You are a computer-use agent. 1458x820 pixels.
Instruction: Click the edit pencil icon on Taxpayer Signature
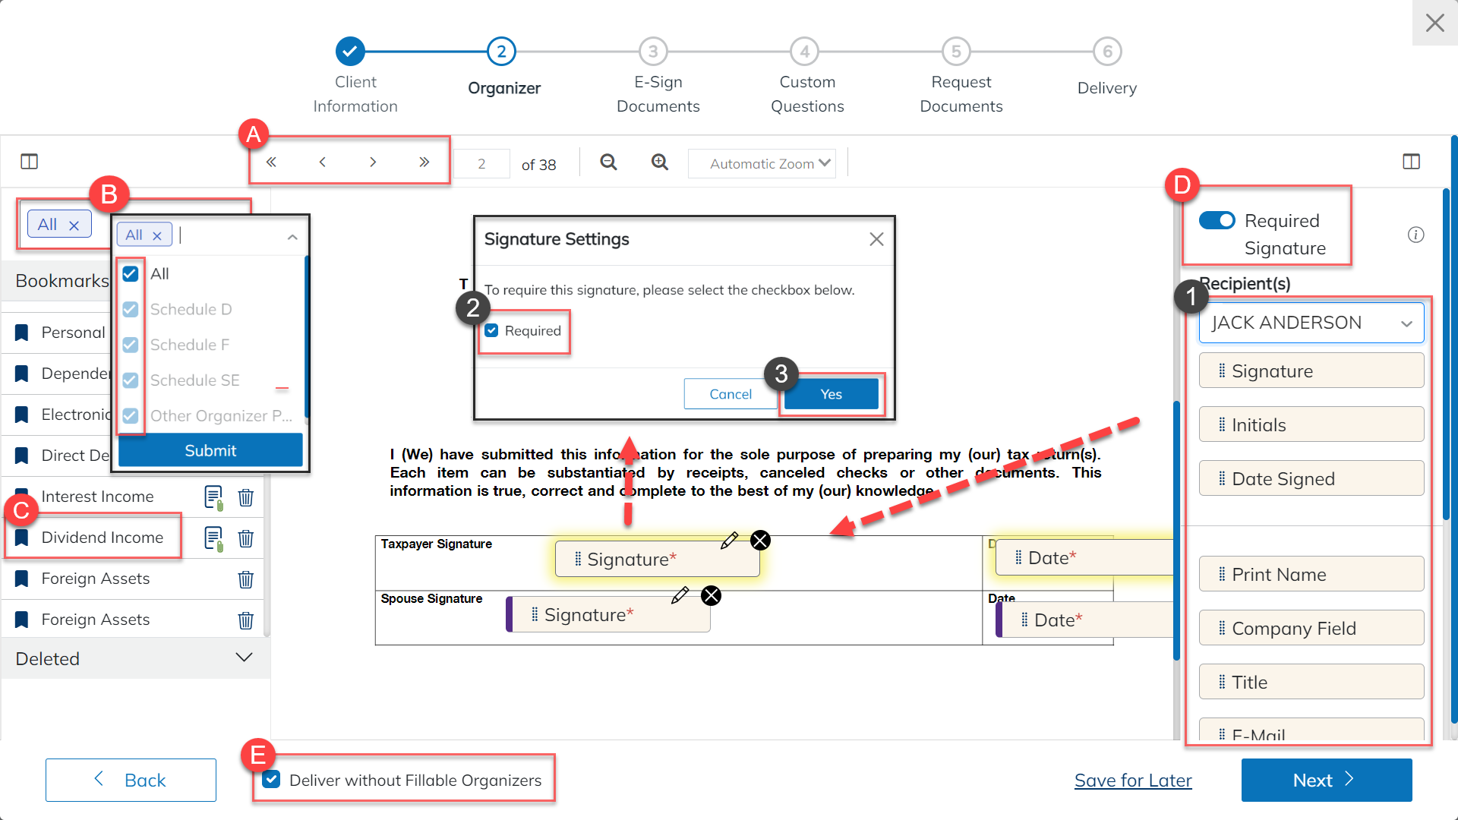pyautogui.click(x=729, y=541)
